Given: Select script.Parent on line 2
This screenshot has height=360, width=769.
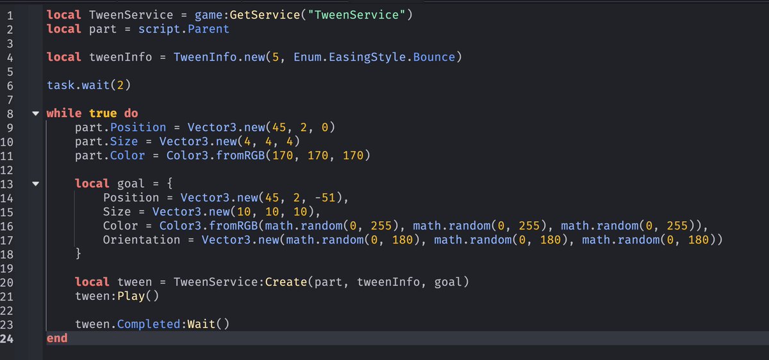Looking at the screenshot, I should (x=184, y=29).
